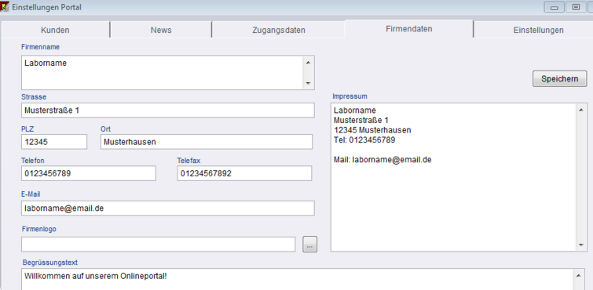Viewport: 593px width, 290px height.
Task: Minimize the Einstellungen Portal window
Action: 555,7
